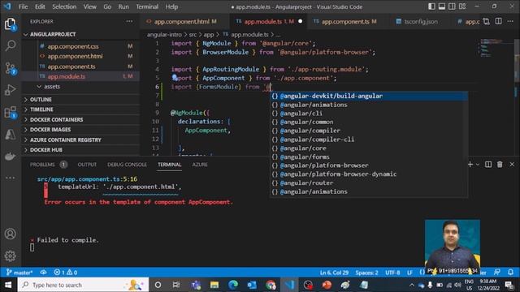Click the master branch in status bar
520x292 pixels.
pyautogui.click(x=19, y=273)
